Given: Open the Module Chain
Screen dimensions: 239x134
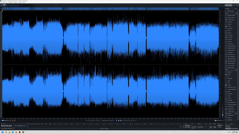Looking at the screenshot, I should [x=231, y=11].
